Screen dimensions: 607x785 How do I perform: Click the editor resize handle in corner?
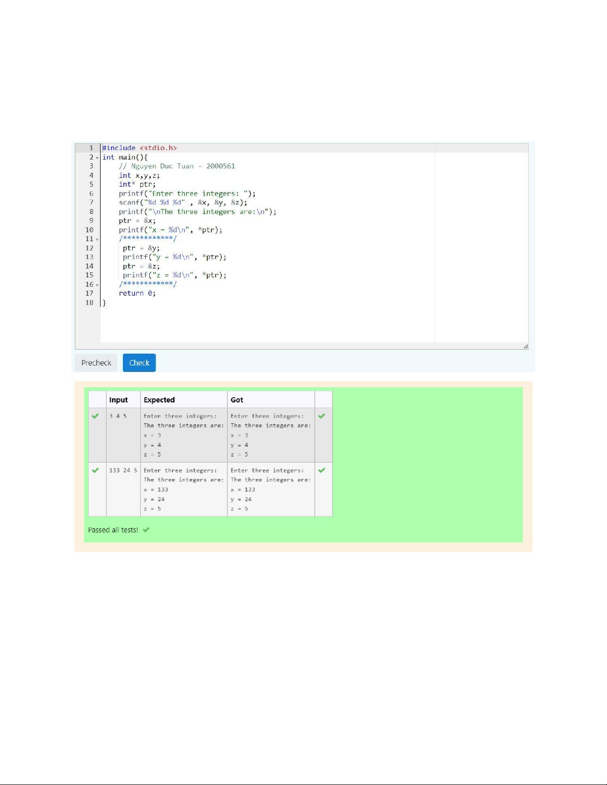click(525, 346)
